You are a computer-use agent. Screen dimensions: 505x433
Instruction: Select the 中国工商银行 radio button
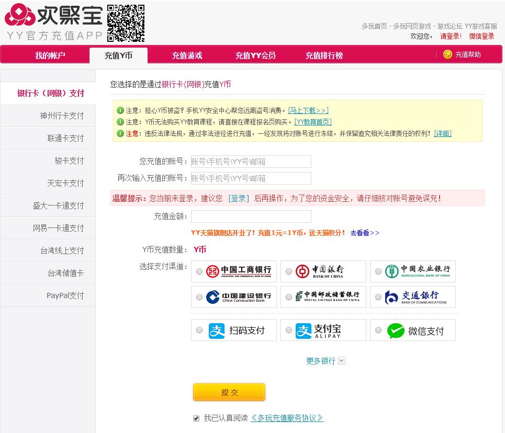point(199,271)
